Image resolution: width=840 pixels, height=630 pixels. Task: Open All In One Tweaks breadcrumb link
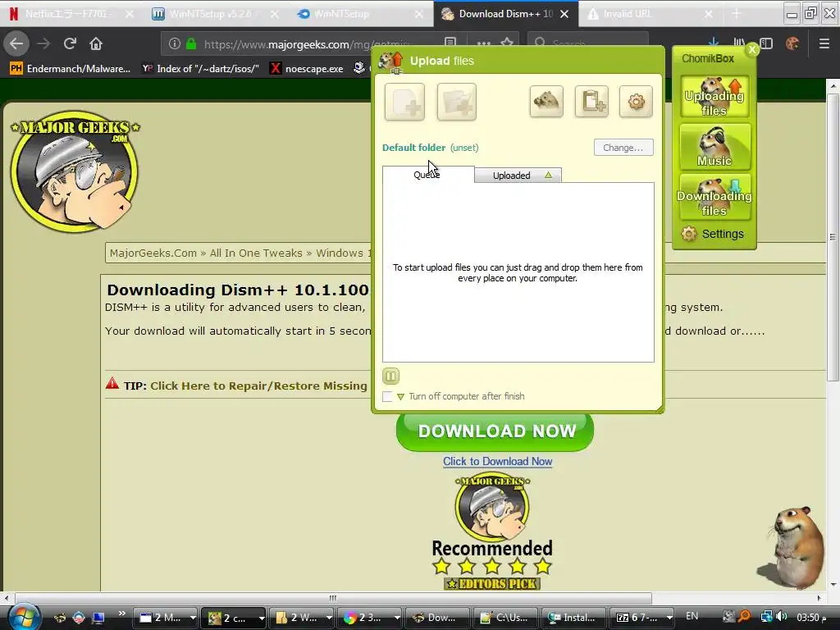pos(256,253)
